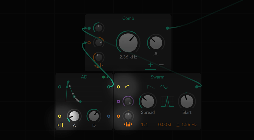Click the Comb feedback knob
This screenshot has height=140, width=254.
156,43
